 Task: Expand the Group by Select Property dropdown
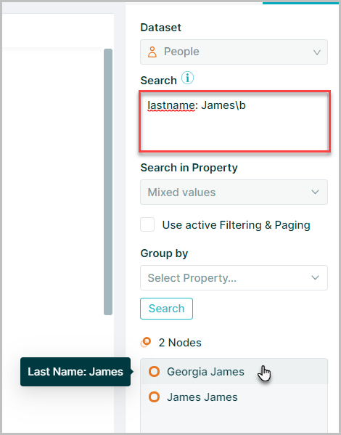click(234, 277)
